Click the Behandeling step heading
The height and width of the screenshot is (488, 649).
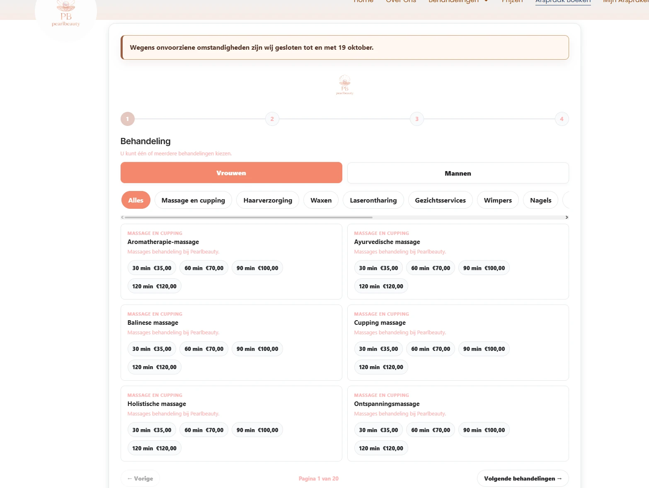[x=145, y=141]
